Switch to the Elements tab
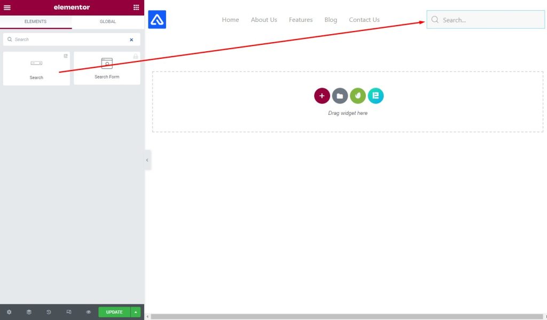Viewport: 547px width, 320px height. [x=36, y=21]
